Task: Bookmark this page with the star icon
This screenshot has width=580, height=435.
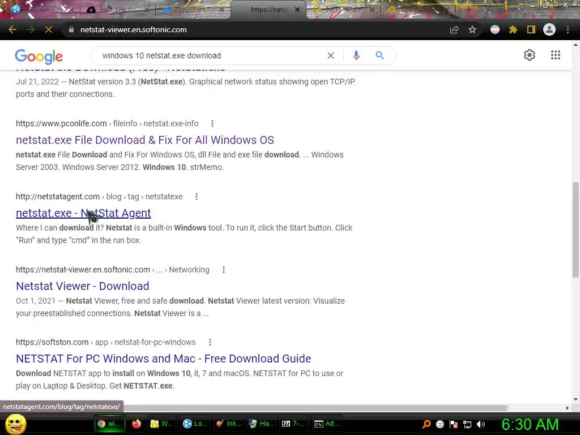Action: click(x=472, y=29)
